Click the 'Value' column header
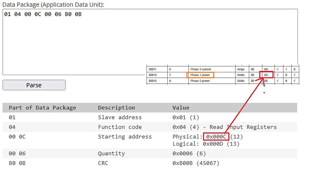311x170 pixels. (x=181, y=107)
